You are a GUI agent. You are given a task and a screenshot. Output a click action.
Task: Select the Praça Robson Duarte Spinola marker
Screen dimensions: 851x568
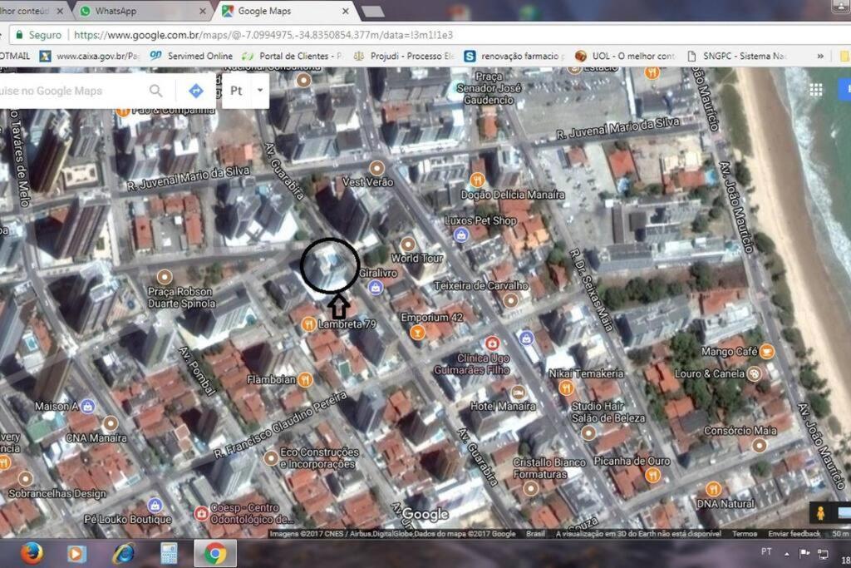point(165,278)
